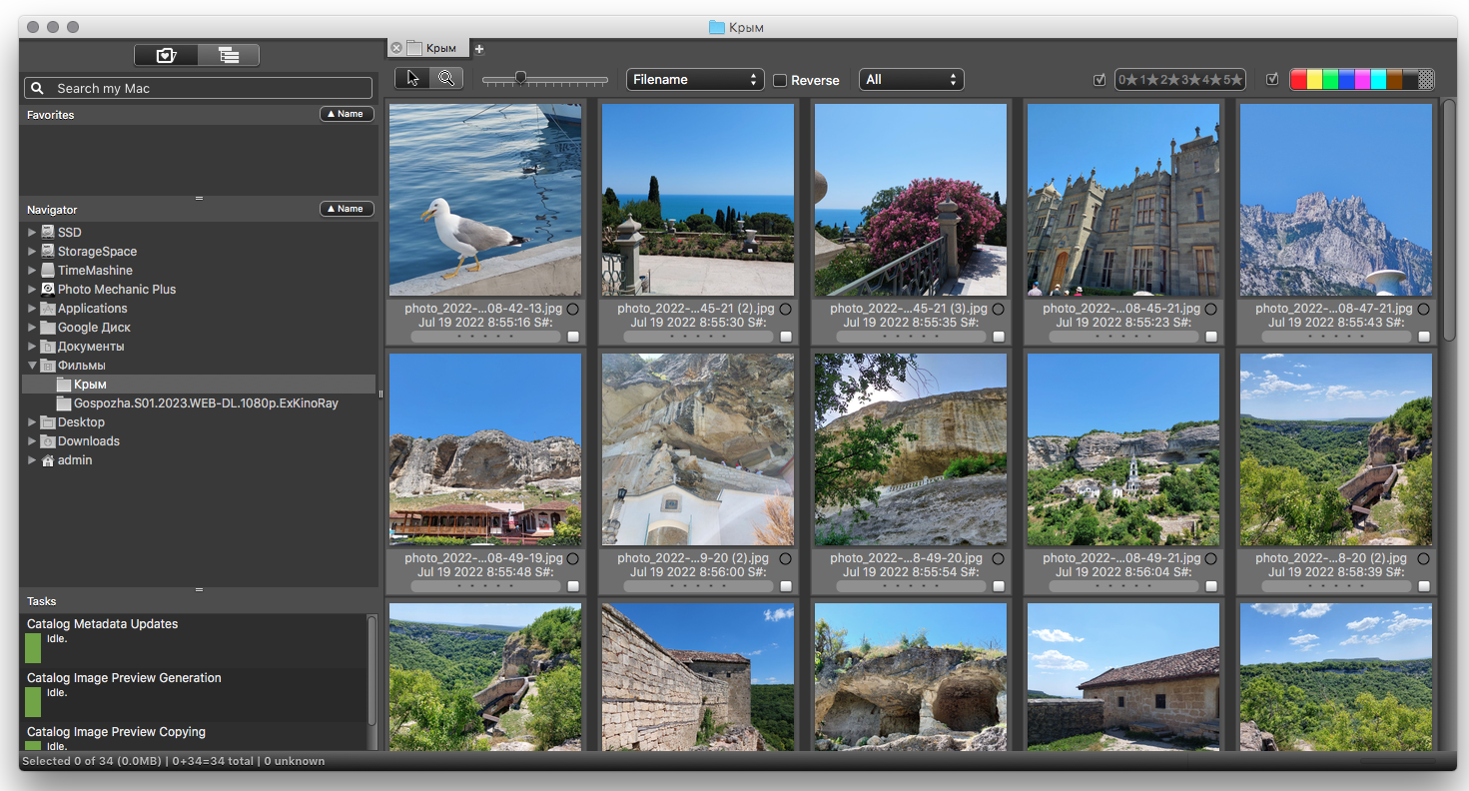Screen dimensions: 1469x791
Task: Click the red color class swatch
Action: [x=1298, y=80]
